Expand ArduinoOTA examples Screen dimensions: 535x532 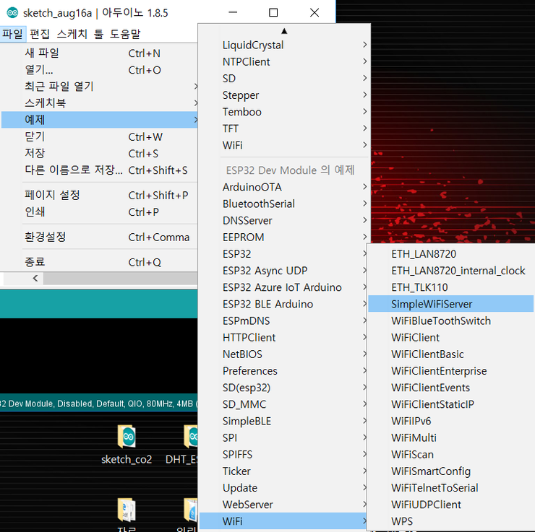(285, 187)
